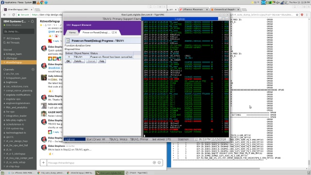
Task: Add a channel with Channels plus icon
Action: click(33, 70)
